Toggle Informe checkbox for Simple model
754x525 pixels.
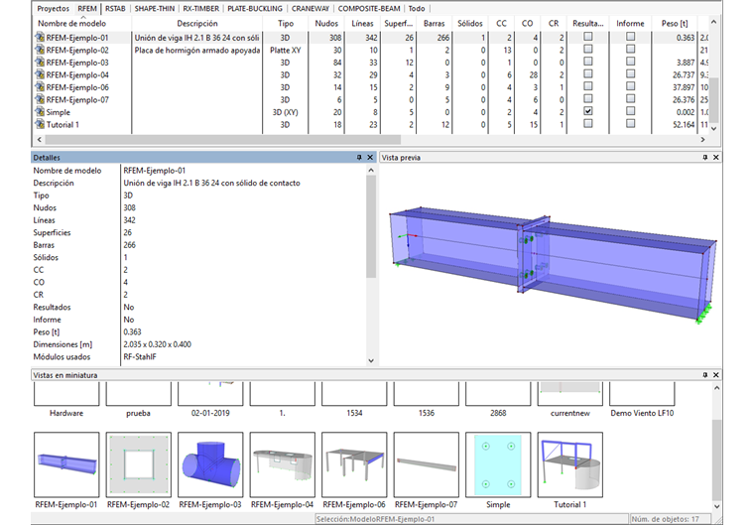[x=630, y=111]
